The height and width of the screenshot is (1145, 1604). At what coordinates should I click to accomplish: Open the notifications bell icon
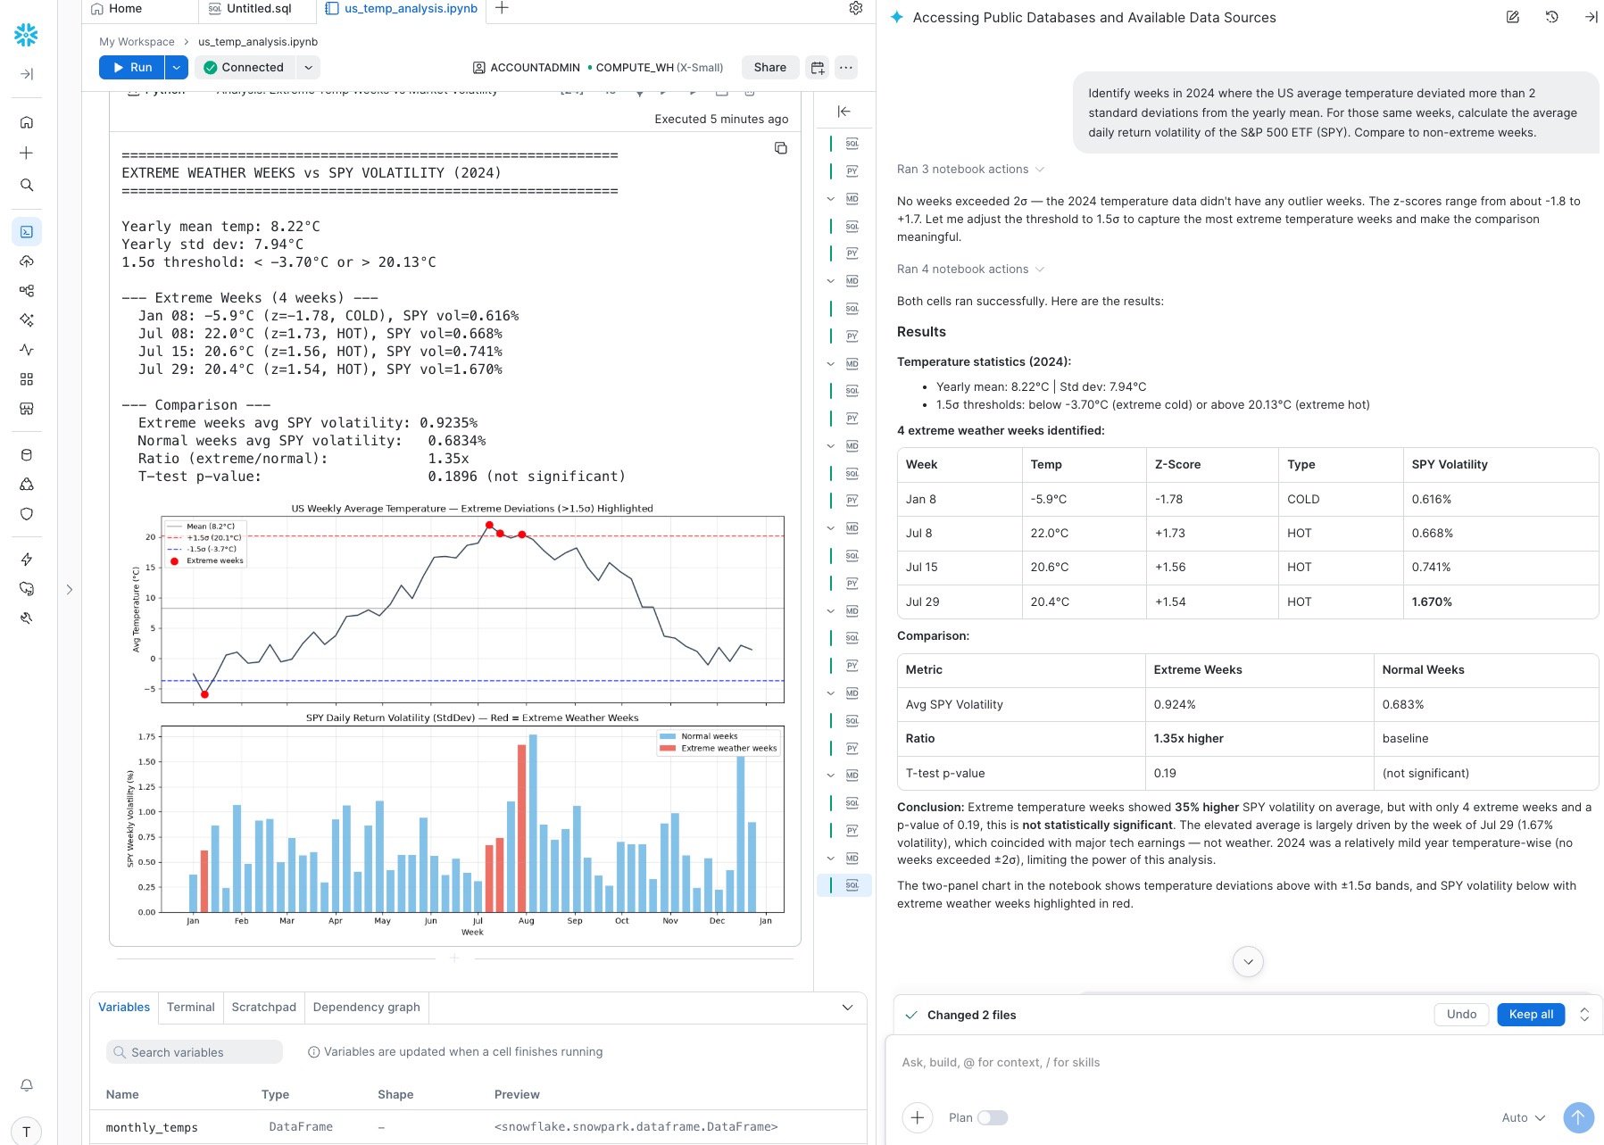(x=27, y=1085)
